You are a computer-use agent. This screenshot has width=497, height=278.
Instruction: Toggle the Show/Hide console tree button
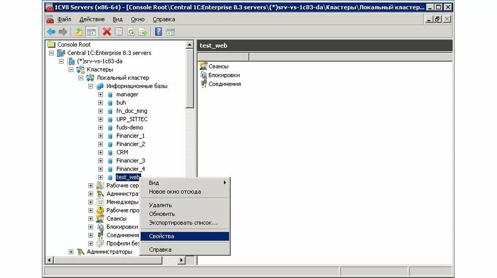[91, 32]
